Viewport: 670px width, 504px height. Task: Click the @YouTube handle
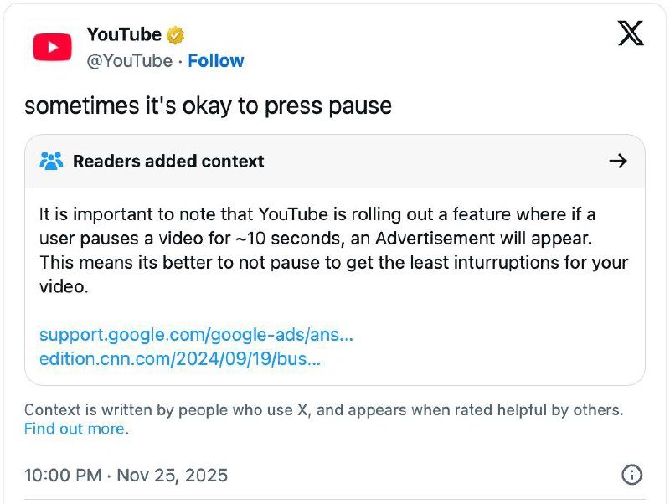130,61
